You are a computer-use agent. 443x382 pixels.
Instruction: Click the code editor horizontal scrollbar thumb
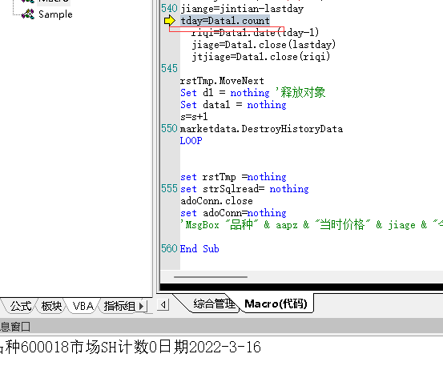[211, 277]
